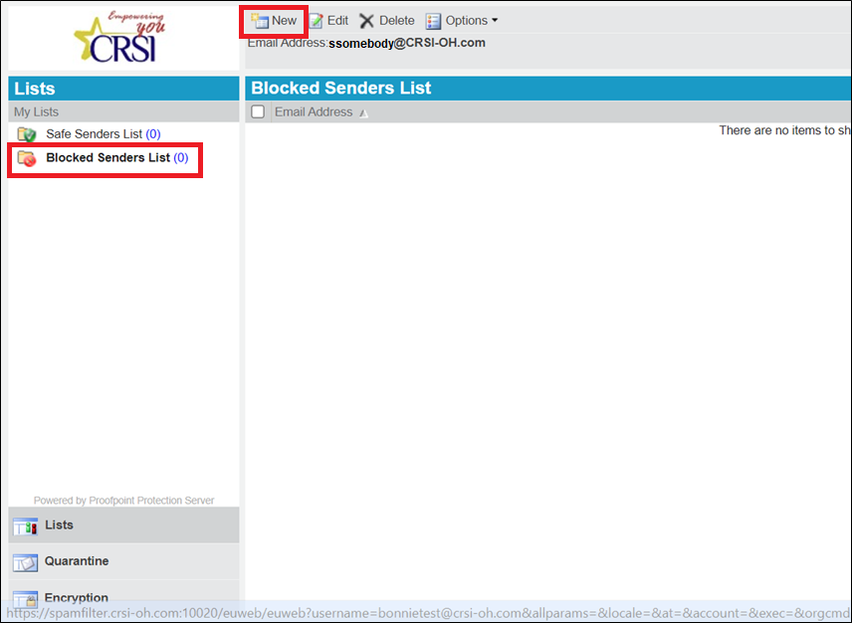
Task: Click the Safe Senders count (0)
Action: pos(153,134)
